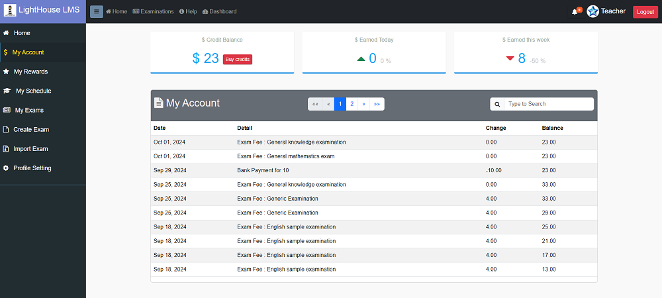Go to page 2 of account records
The height and width of the screenshot is (298, 662).
(352, 104)
